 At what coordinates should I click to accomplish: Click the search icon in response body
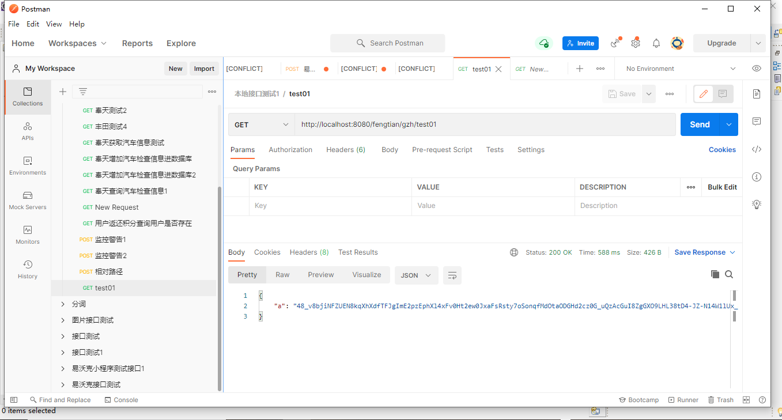pos(729,275)
